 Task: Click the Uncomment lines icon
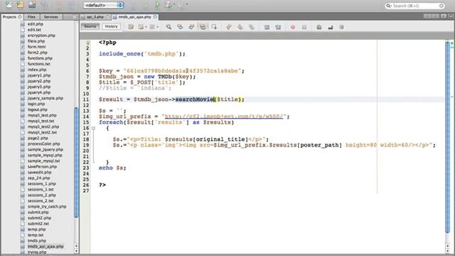coord(330,27)
